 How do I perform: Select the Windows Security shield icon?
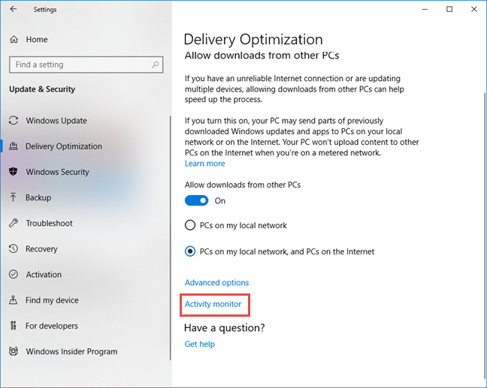[x=14, y=172]
